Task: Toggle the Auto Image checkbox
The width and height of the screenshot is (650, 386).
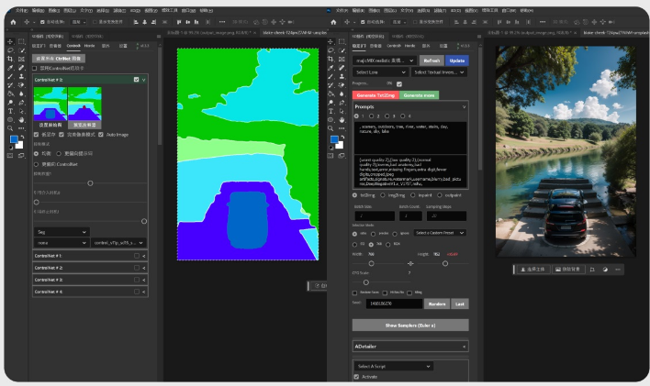Action: click(101, 134)
